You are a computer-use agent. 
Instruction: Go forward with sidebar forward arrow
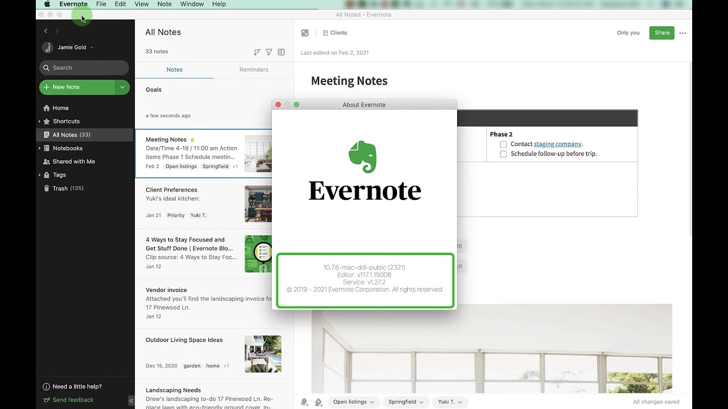[x=56, y=31]
